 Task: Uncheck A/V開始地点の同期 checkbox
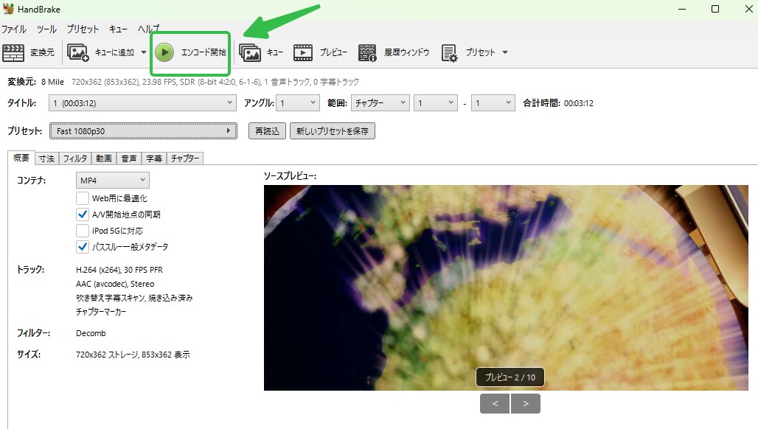[83, 214]
